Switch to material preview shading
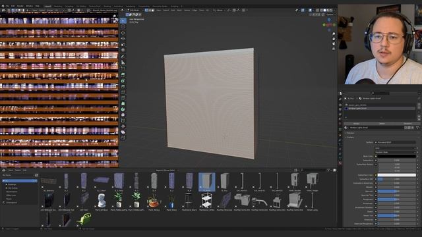 [x=328, y=11]
